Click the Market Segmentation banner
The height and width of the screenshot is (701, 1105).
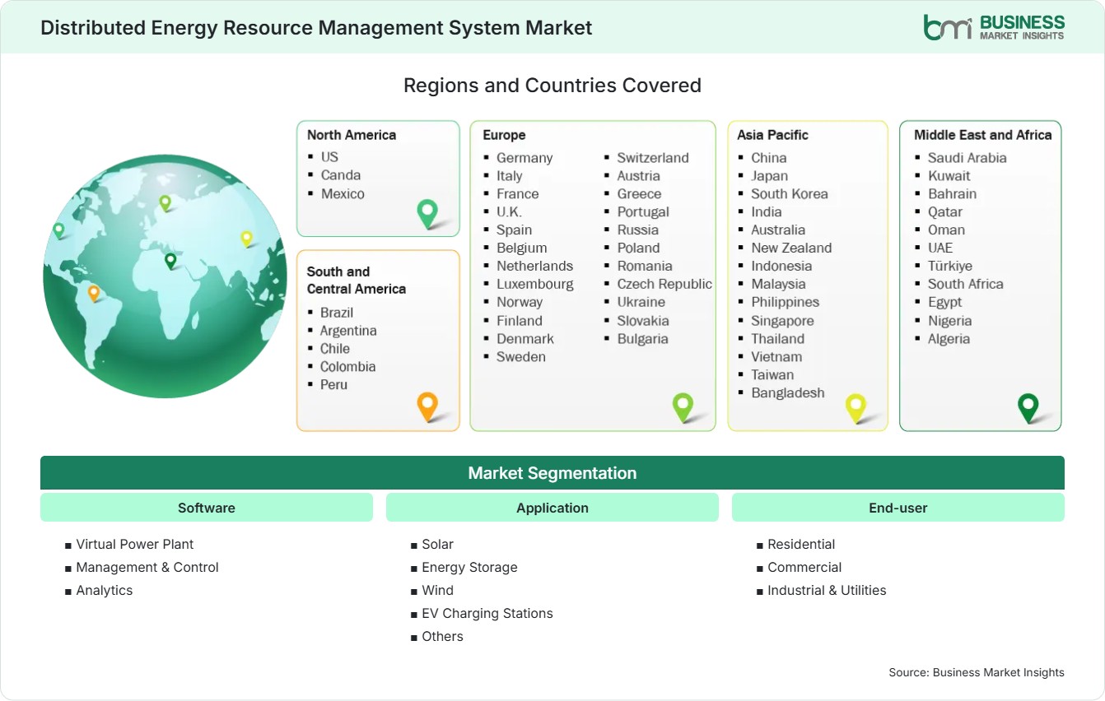[x=552, y=473]
